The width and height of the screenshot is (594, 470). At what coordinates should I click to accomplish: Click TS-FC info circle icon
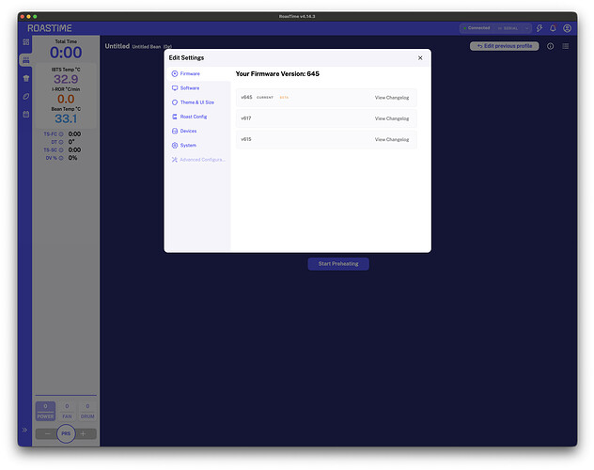click(61, 134)
